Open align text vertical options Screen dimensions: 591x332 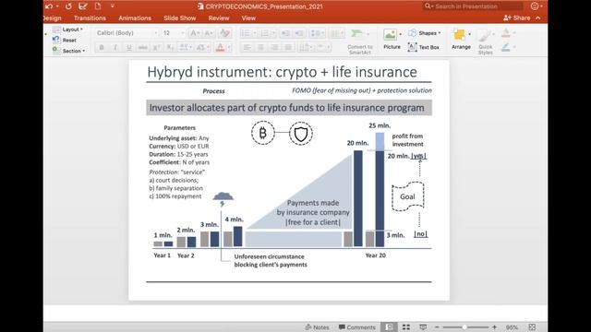[x=306, y=47]
